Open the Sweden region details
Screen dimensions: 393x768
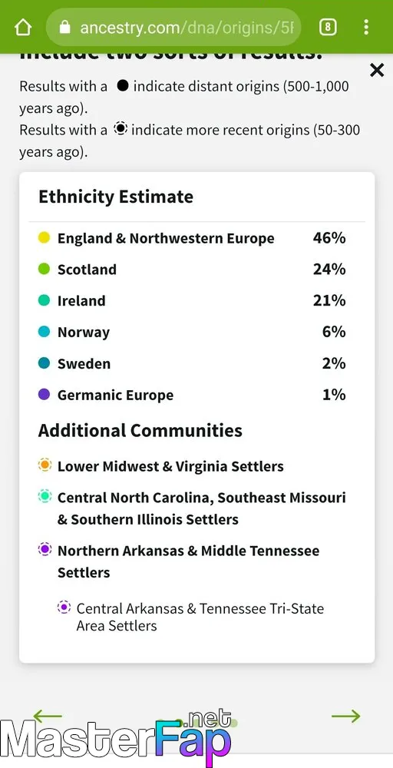[x=192, y=363]
